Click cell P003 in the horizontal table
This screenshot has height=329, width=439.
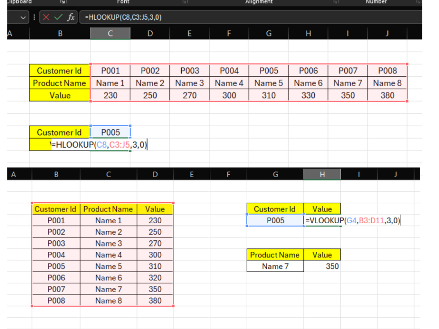tap(190, 71)
